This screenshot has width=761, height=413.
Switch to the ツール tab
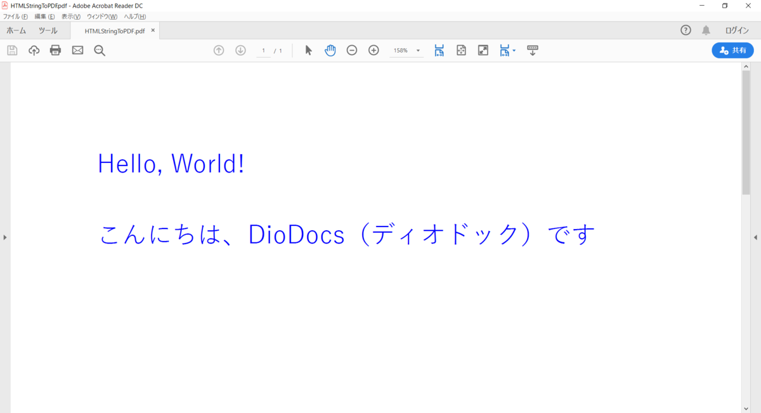[x=48, y=30]
